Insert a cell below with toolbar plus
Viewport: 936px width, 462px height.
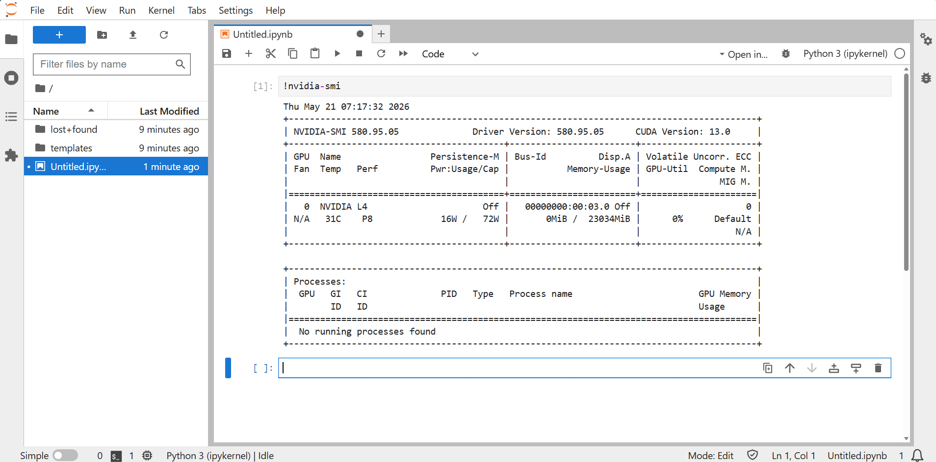(x=249, y=53)
